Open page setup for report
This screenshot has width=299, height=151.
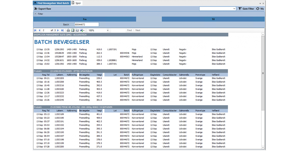coord(77,30)
